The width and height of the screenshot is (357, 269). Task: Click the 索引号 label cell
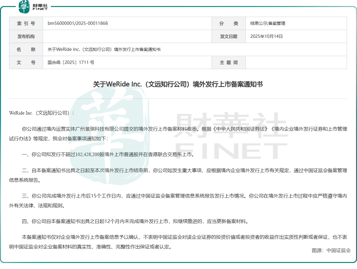(x=26, y=23)
